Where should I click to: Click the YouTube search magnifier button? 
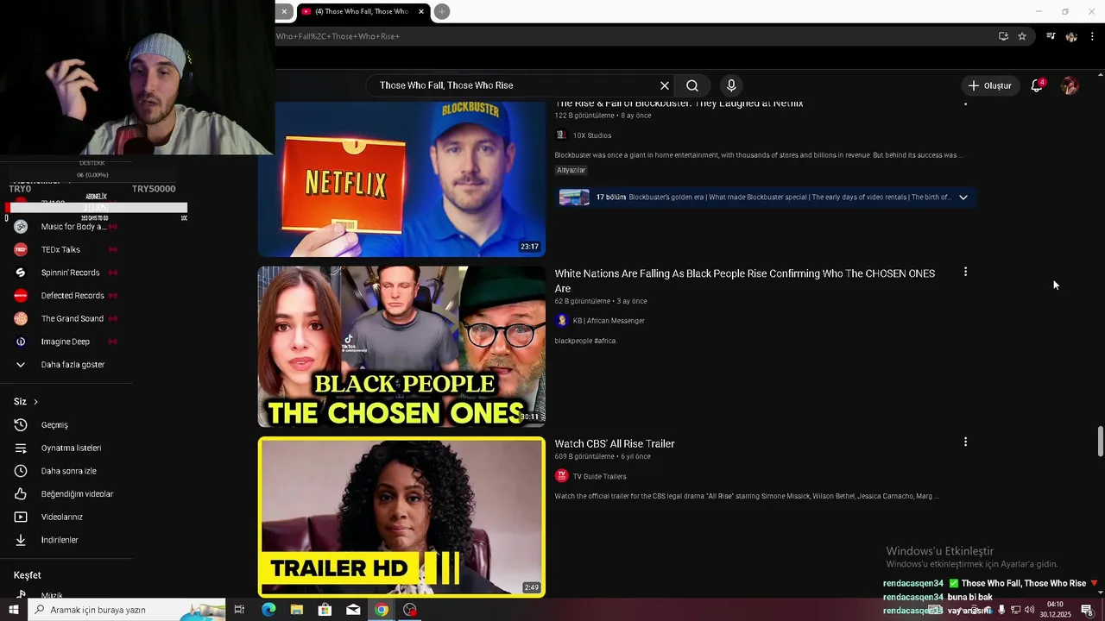tap(692, 85)
